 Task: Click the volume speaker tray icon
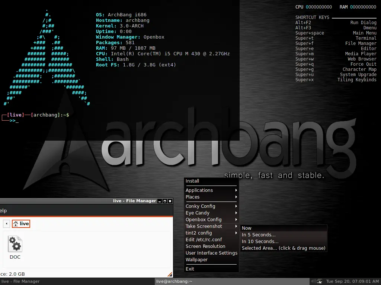313,281
